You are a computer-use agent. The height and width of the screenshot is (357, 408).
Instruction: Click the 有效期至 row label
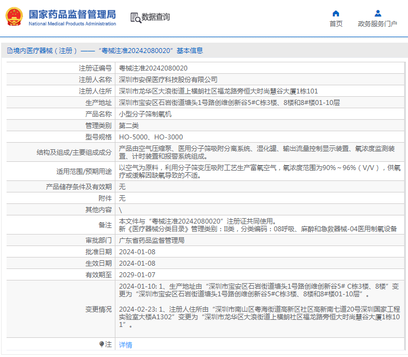point(98,274)
